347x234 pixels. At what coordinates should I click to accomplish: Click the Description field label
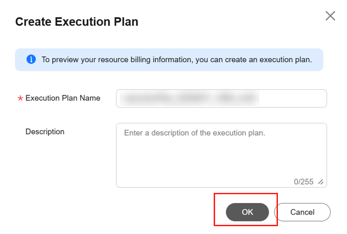(x=45, y=132)
